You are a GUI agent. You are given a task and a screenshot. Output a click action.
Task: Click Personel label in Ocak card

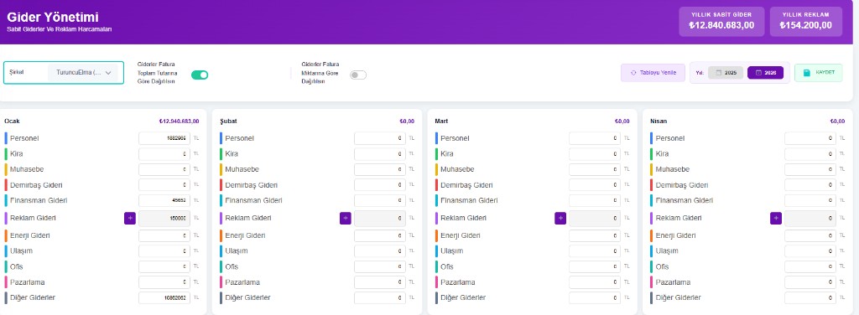24,138
